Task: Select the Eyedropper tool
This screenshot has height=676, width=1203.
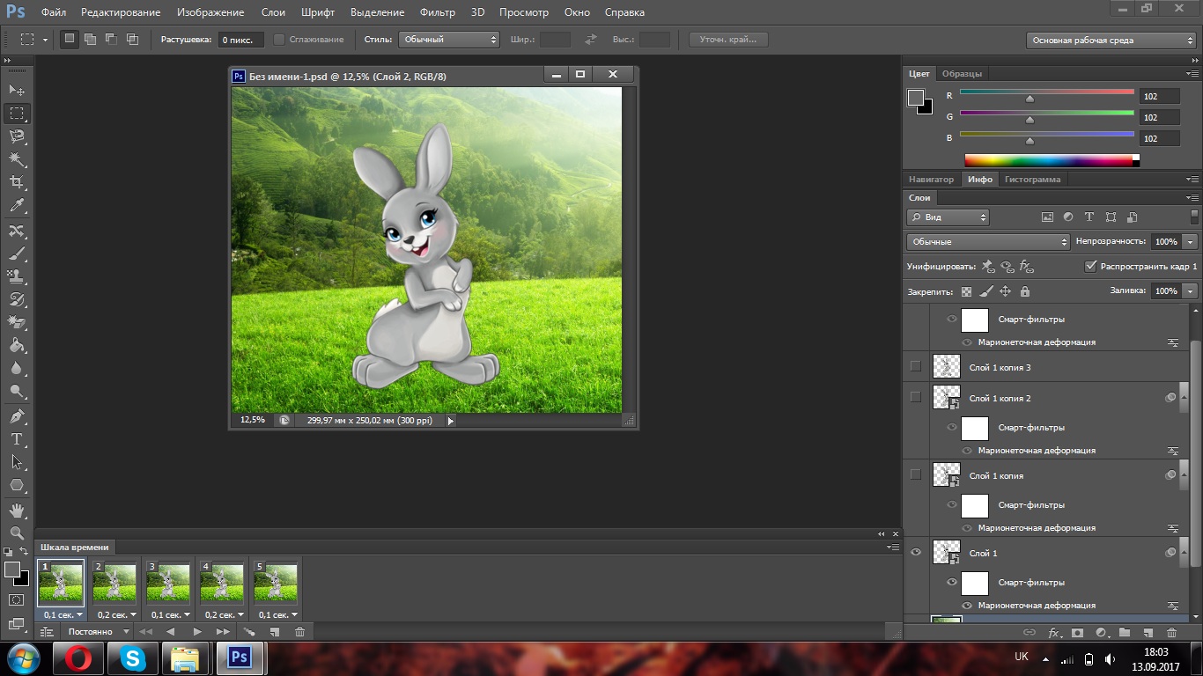Action: click(17, 206)
